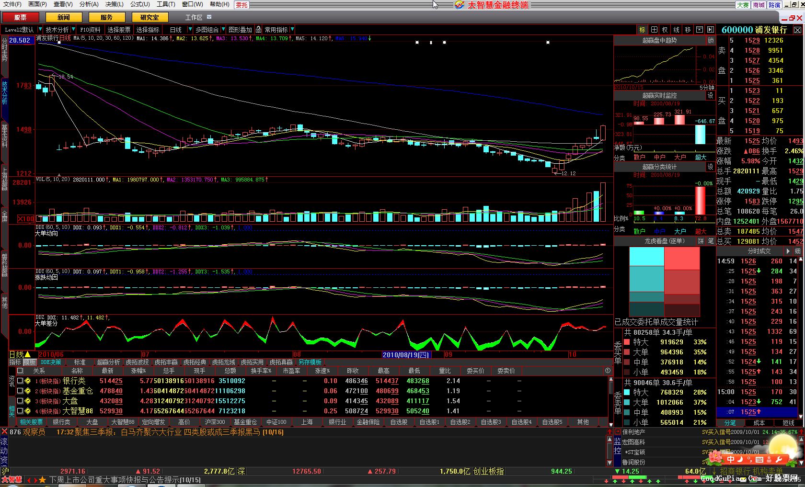Click the yellow diamond icon beside 大智慧88
This screenshot has height=487, width=805.
(28, 411)
